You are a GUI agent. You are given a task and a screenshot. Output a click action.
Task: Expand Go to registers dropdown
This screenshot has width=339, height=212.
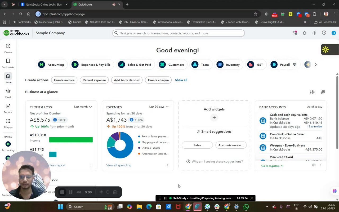point(272,166)
